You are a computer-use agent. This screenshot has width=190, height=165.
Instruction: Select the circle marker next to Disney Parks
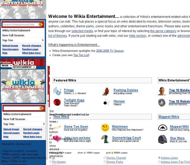click(105, 162)
